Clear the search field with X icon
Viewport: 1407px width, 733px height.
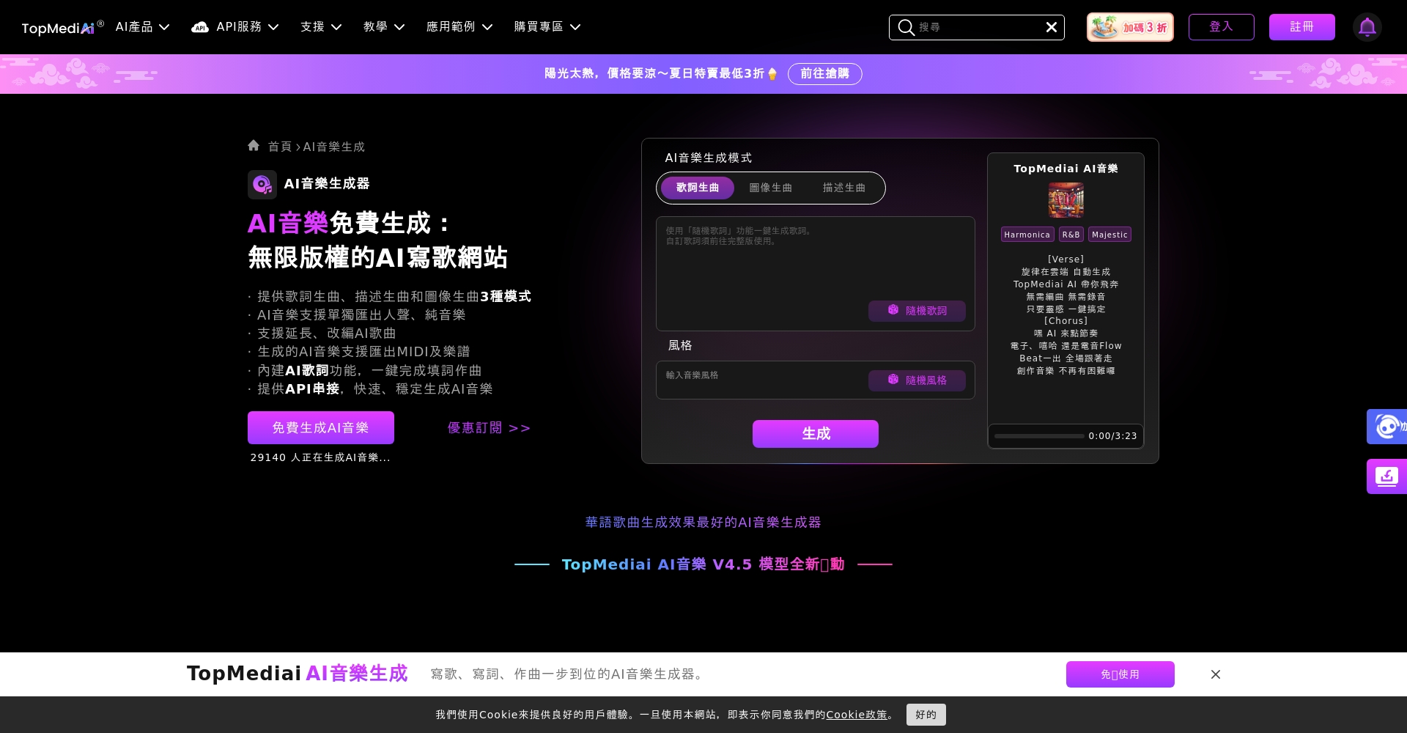tap(1052, 27)
